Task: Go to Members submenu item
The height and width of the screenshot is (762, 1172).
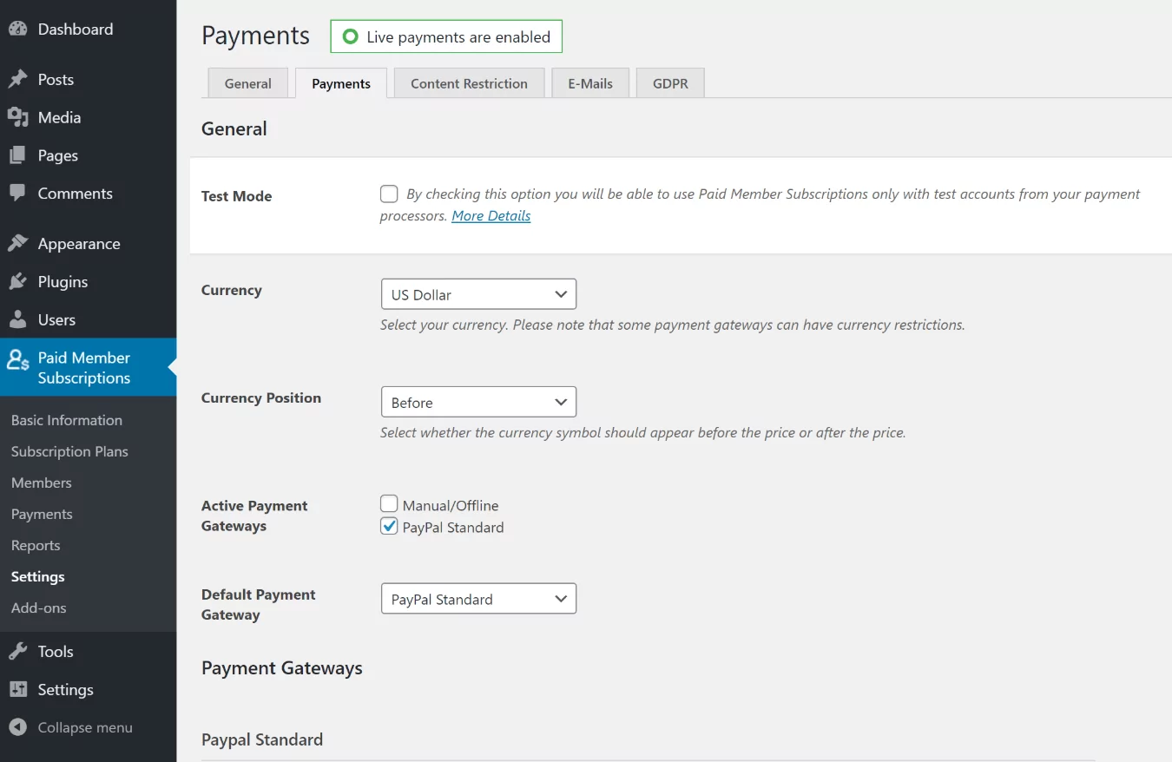Action: pos(42,483)
